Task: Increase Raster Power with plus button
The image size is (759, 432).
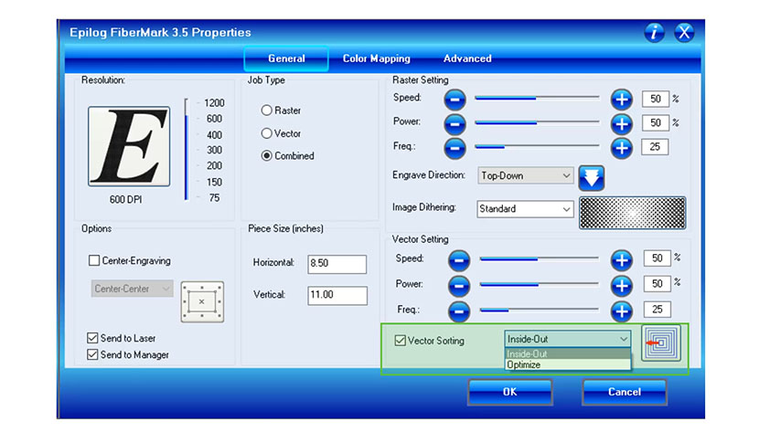Action: pos(621,122)
